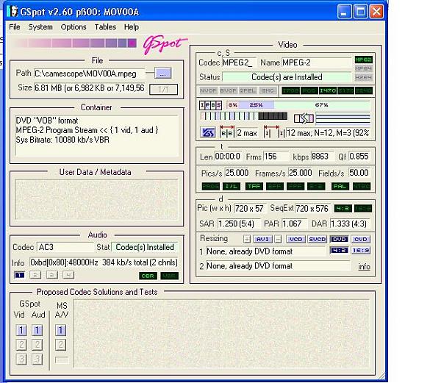
Task: Select the CVD resizing target
Action: [x=361, y=240]
